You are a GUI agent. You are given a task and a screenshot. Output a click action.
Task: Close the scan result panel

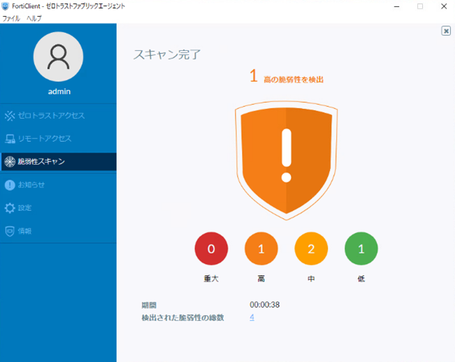click(446, 31)
